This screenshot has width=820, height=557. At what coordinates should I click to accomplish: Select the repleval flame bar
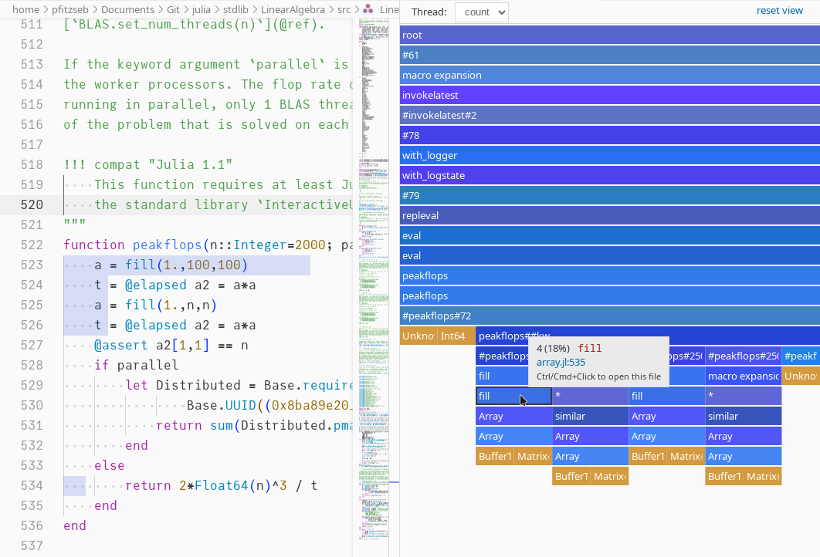(x=610, y=215)
